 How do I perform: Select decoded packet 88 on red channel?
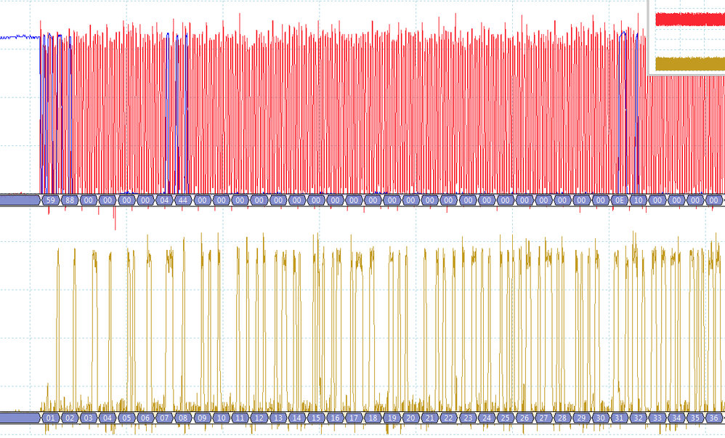pyautogui.click(x=69, y=200)
